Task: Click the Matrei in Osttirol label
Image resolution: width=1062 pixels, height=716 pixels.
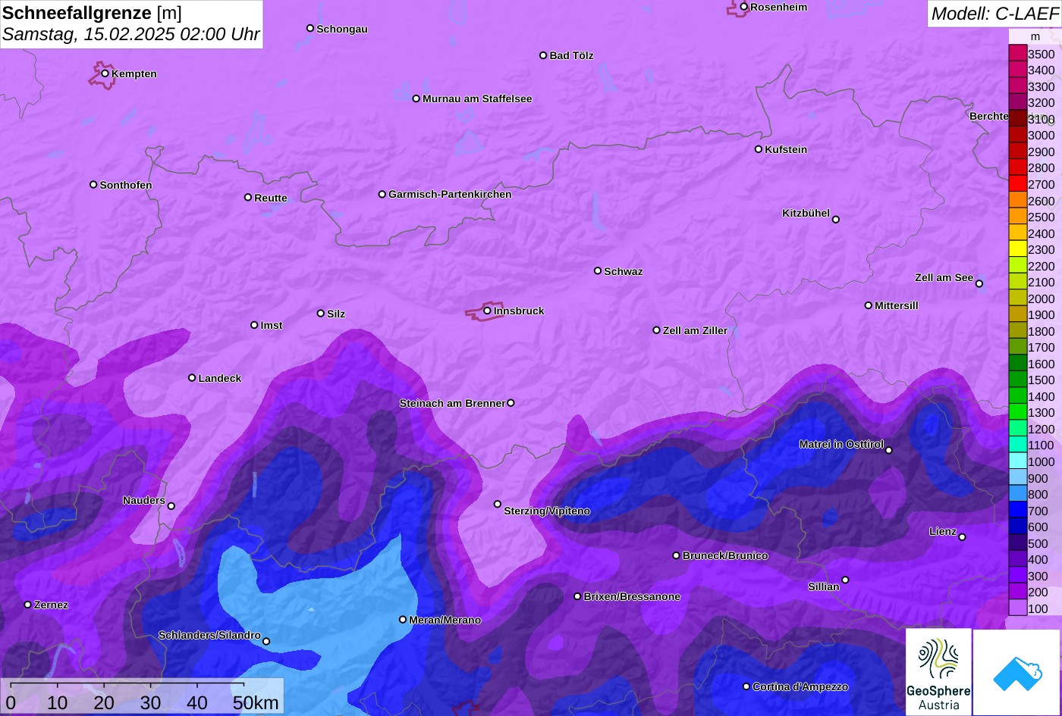Action: [x=841, y=444]
